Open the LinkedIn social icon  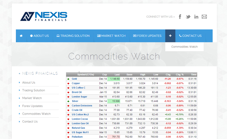(x=196, y=17)
